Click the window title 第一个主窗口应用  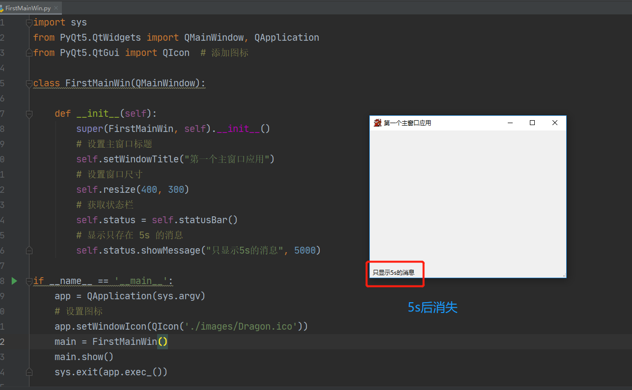point(407,123)
